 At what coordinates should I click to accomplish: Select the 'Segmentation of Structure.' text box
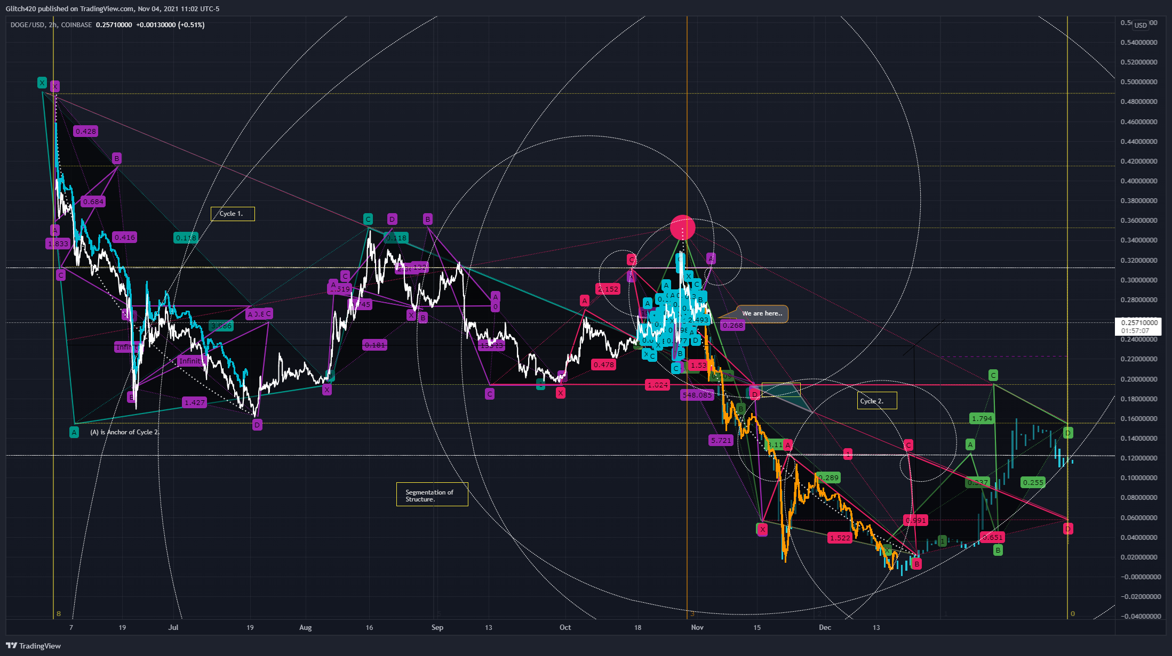pyautogui.click(x=432, y=495)
